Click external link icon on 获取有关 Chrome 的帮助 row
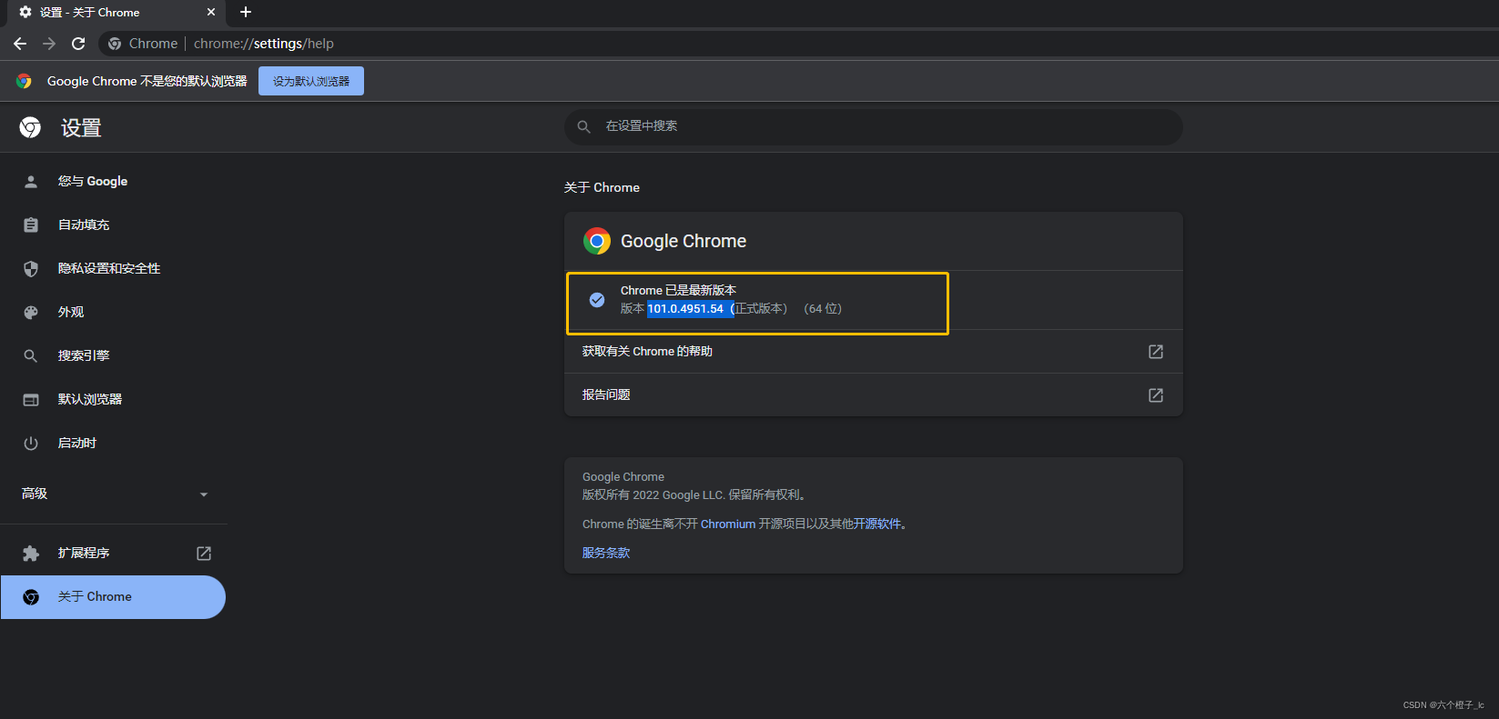 coord(1156,351)
